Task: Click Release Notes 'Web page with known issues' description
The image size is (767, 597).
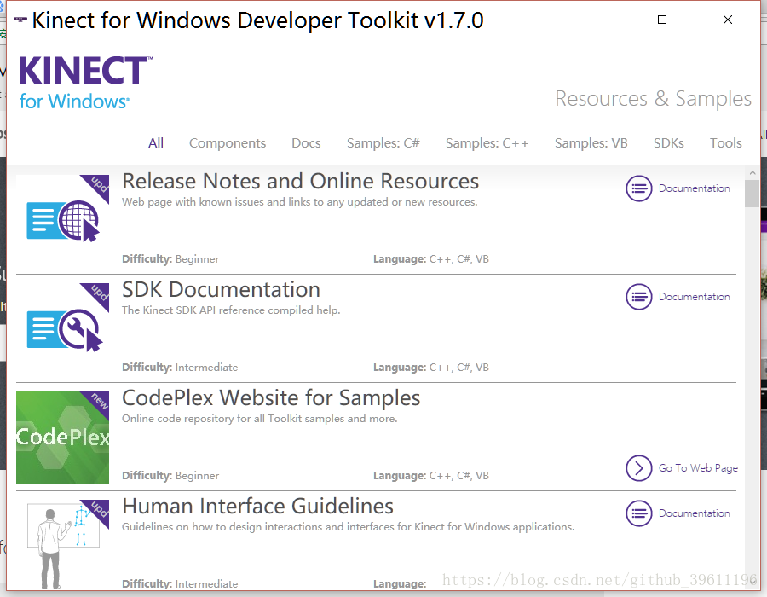Action: click(x=300, y=202)
